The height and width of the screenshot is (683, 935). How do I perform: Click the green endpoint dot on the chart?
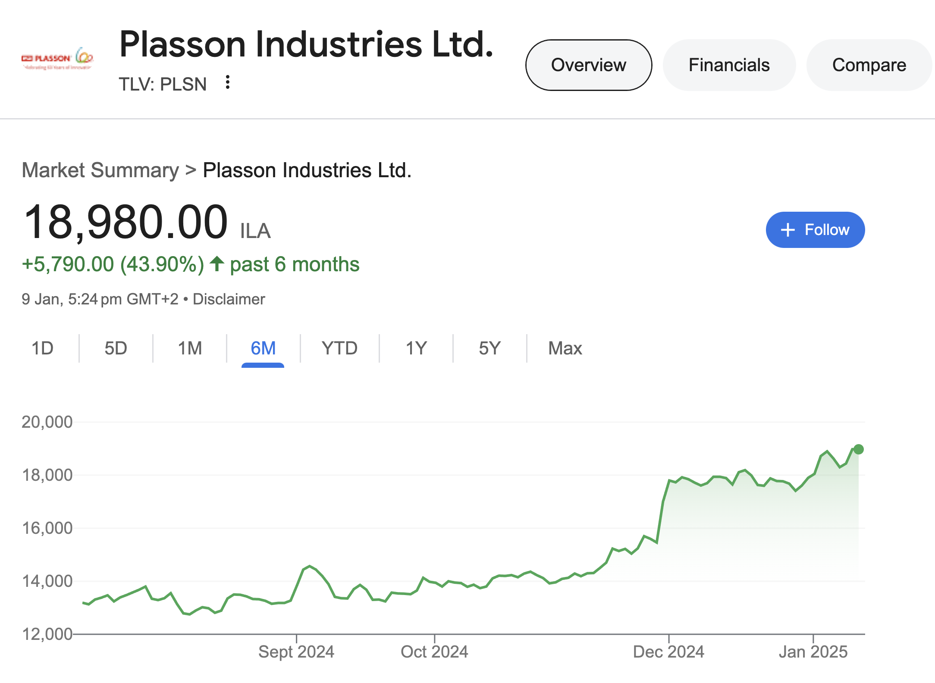(x=858, y=449)
